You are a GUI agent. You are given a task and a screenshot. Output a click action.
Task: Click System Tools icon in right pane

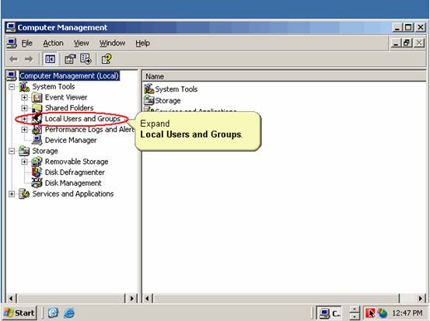click(x=149, y=89)
